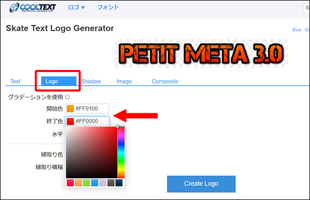Click the Skate Text Logo Generator heading
Image resolution: width=310 pixels, height=200 pixels.
pos(60,28)
